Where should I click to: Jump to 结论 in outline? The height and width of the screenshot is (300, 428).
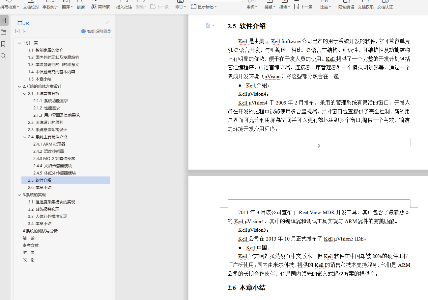tap(29, 238)
